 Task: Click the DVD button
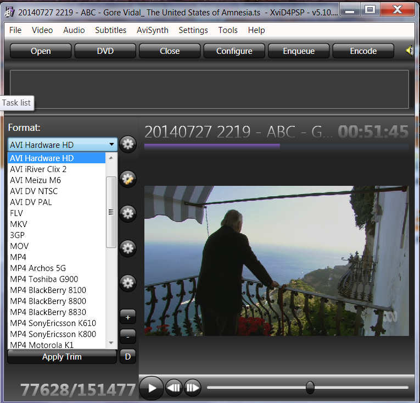pyautogui.click(x=105, y=51)
